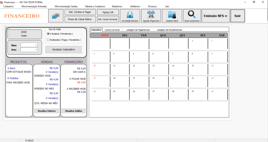Click the application icon in title bar

click(x=2, y=2)
